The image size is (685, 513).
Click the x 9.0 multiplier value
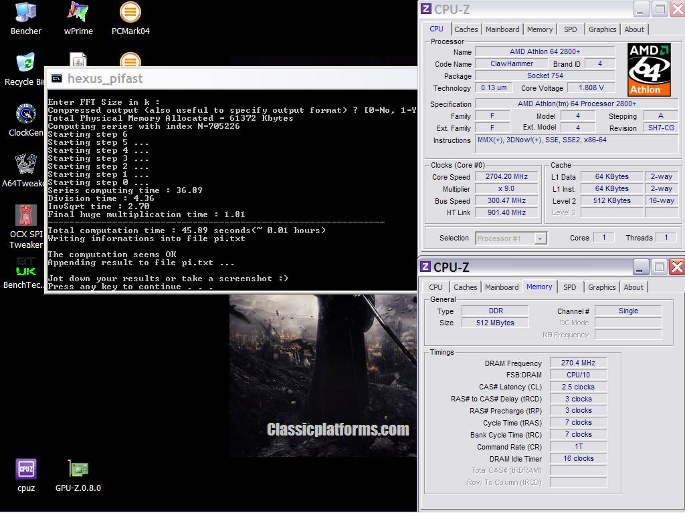(506, 188)
